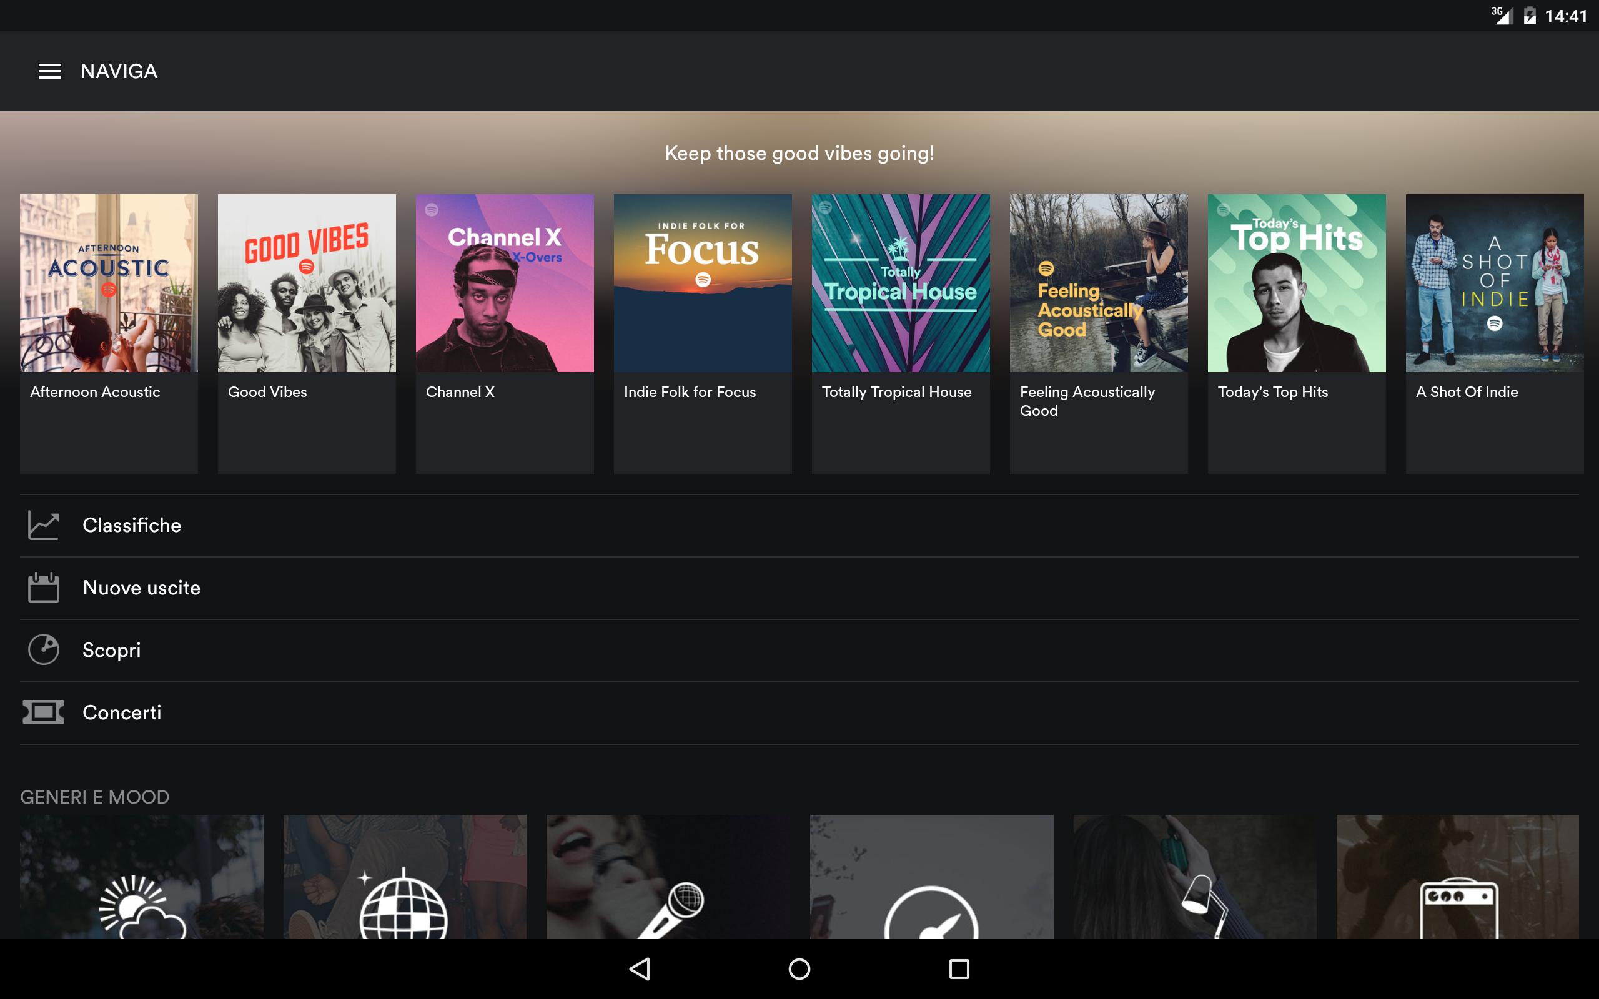The width and height of the screenshot is (1599, 999).
Task: Open Classifiche charts section
Action: click(x=799, y=526)
